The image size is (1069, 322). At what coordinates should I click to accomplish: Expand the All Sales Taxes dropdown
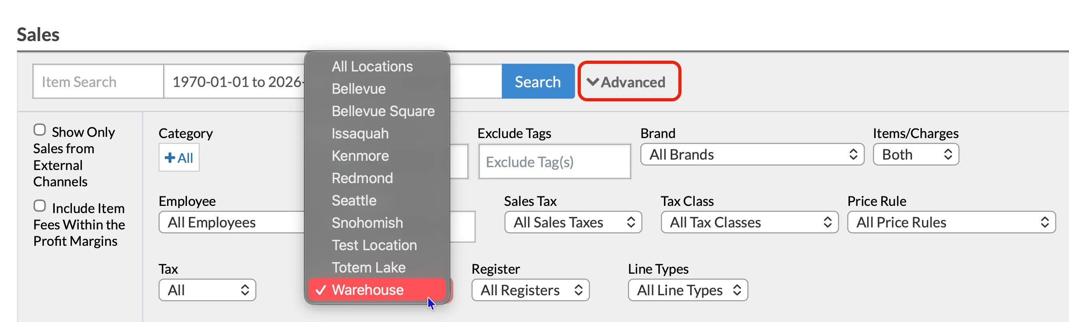pos(573,223)
